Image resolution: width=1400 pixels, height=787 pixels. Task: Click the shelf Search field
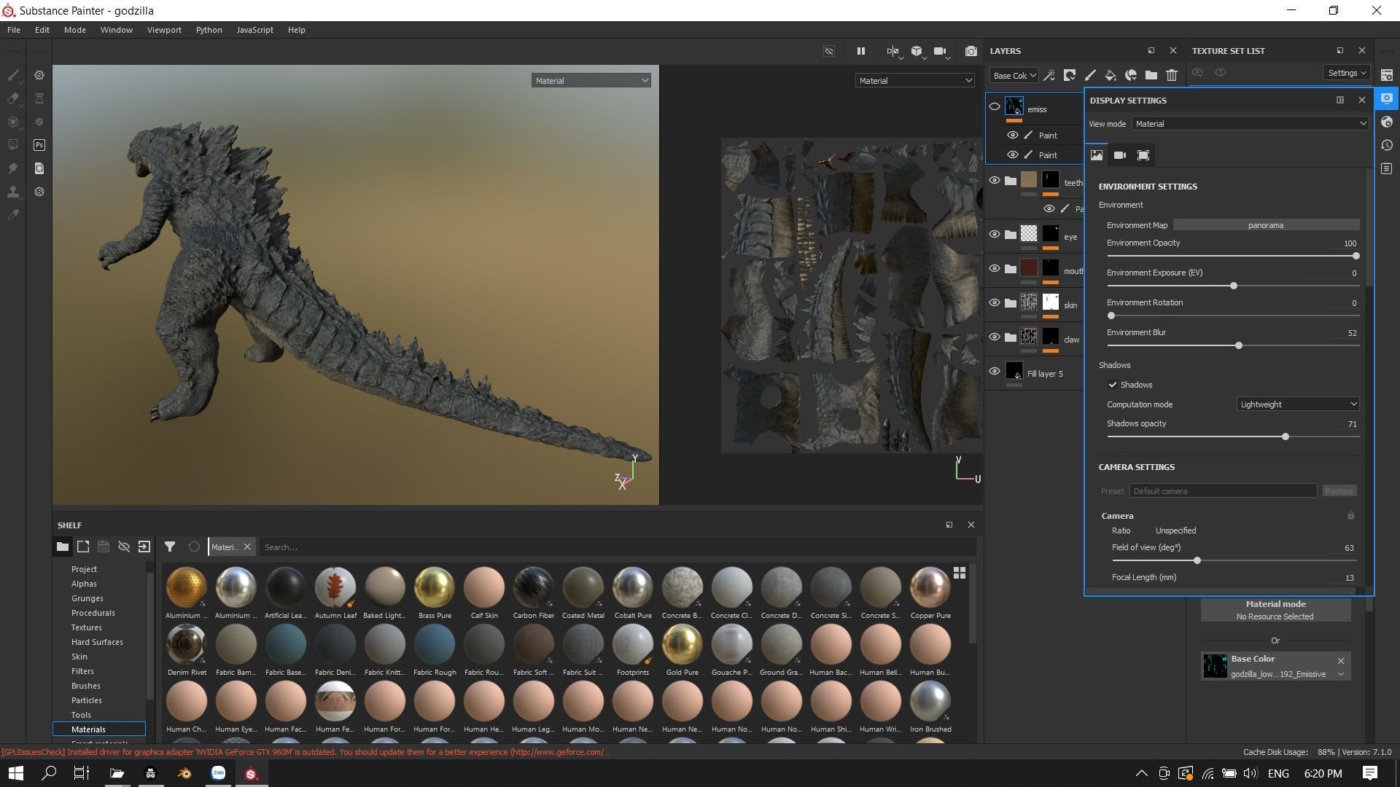click(616, 547)
